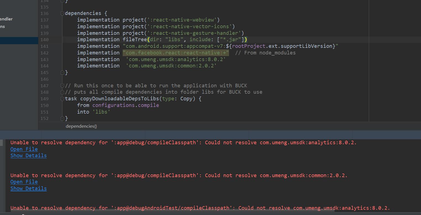Show Details link under common:2.0.2 error
The width and height of the screenshot is (421, 215).
pos(28,188)
